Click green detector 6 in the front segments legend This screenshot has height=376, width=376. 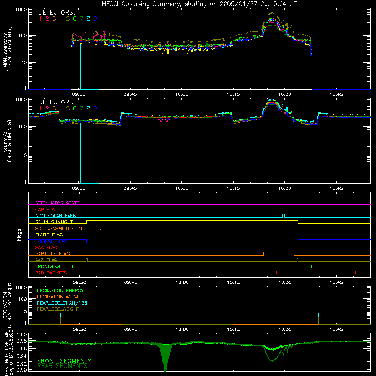tap(75, 19)
